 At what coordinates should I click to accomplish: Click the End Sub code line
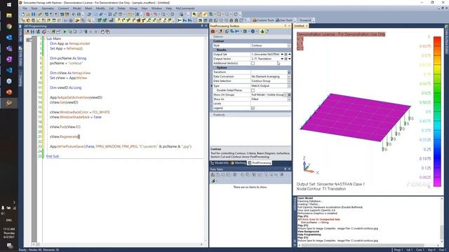click(x=53, y=156)
